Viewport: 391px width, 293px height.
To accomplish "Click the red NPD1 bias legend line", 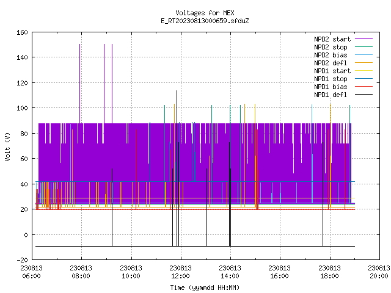I will [x=364, y=87].
